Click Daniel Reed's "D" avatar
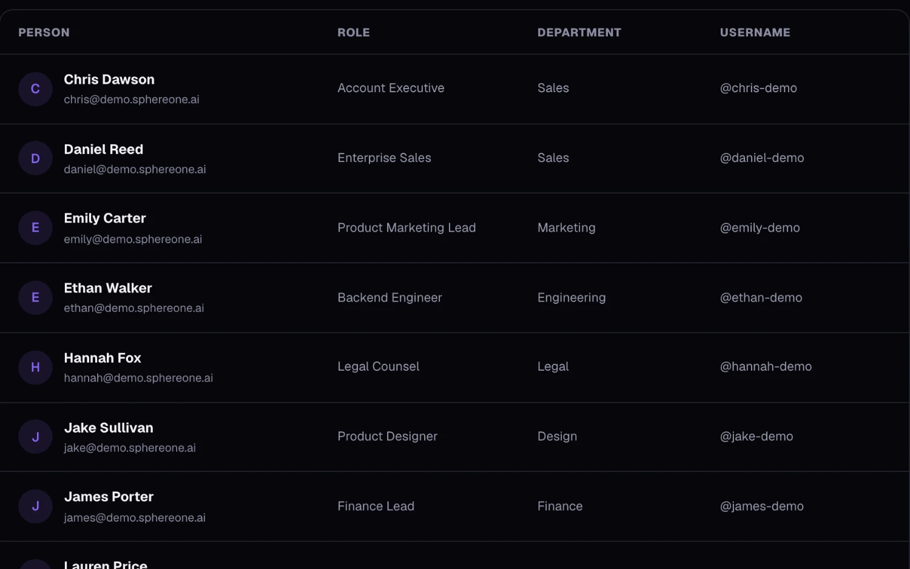The image size is (910, 569). [35, 158]
